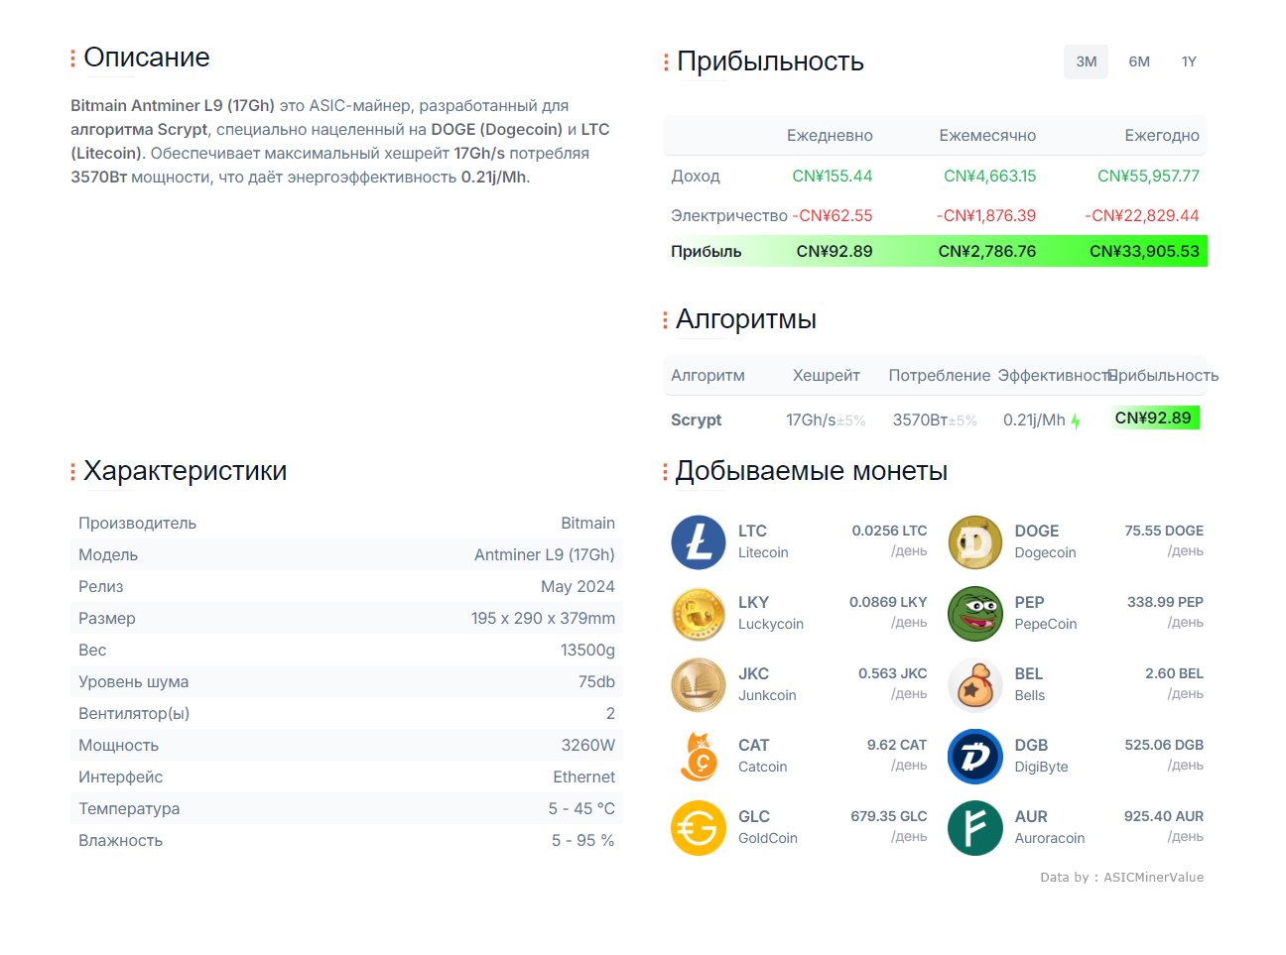Click the Luckycoin LKY coin icon
1286x955 pixels.
point(699,614)
